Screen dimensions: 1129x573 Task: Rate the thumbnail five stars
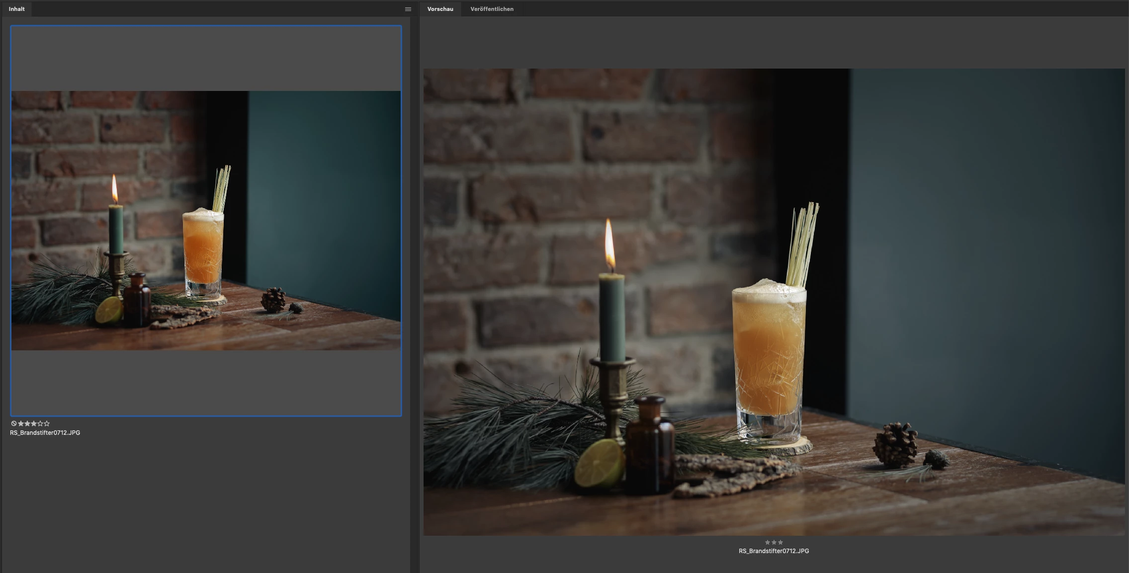(x=47, y=423)
